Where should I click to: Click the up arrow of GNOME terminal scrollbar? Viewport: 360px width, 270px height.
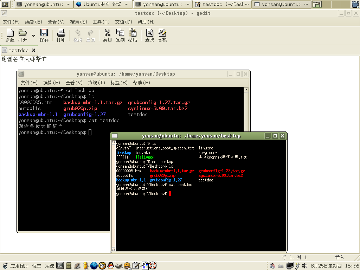coord(246,90)
